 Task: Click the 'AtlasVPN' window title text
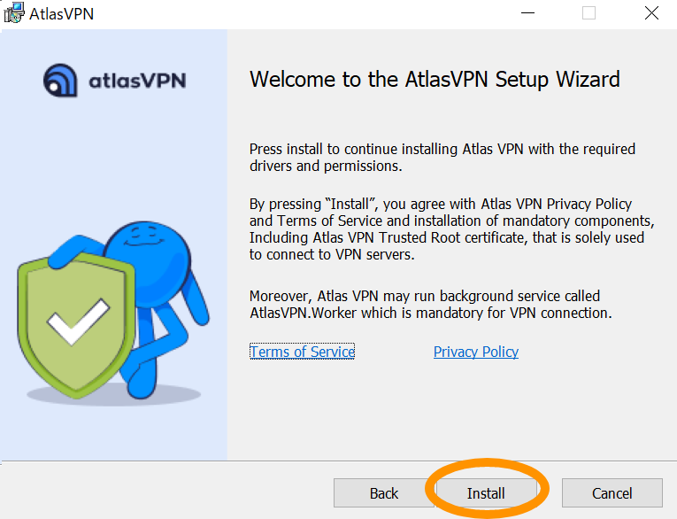pos(61,14)
